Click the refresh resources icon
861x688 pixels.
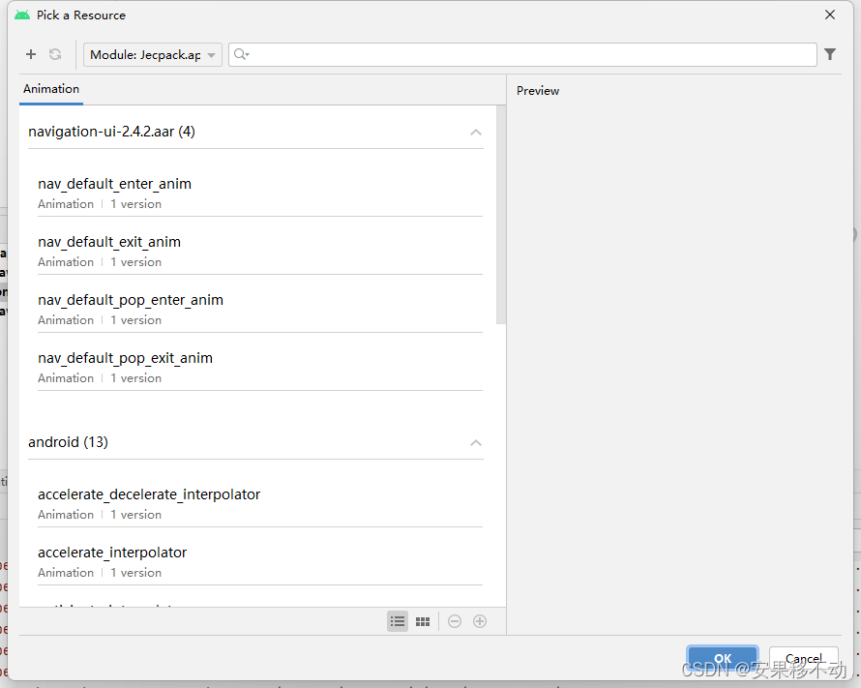click(54, 54)
